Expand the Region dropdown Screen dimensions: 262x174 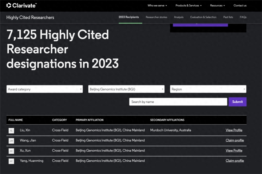click(208, 89)
